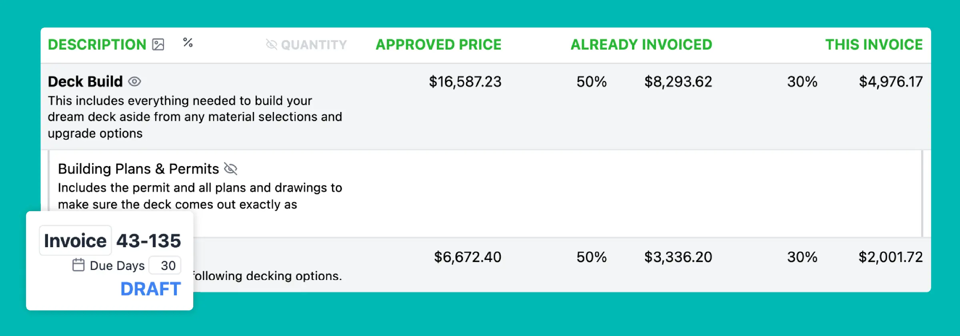Click the image icon beside Description header
The image size is (960, 336).
click(x=158, y=44)
